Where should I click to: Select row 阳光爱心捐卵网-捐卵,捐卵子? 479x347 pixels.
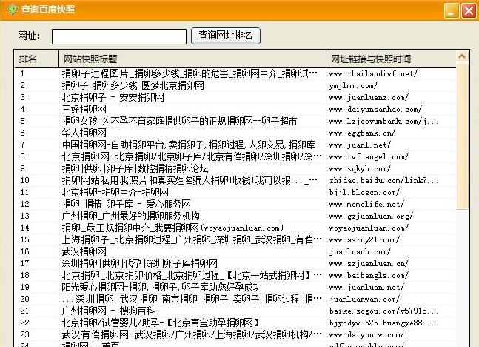(x=235, y=288)
